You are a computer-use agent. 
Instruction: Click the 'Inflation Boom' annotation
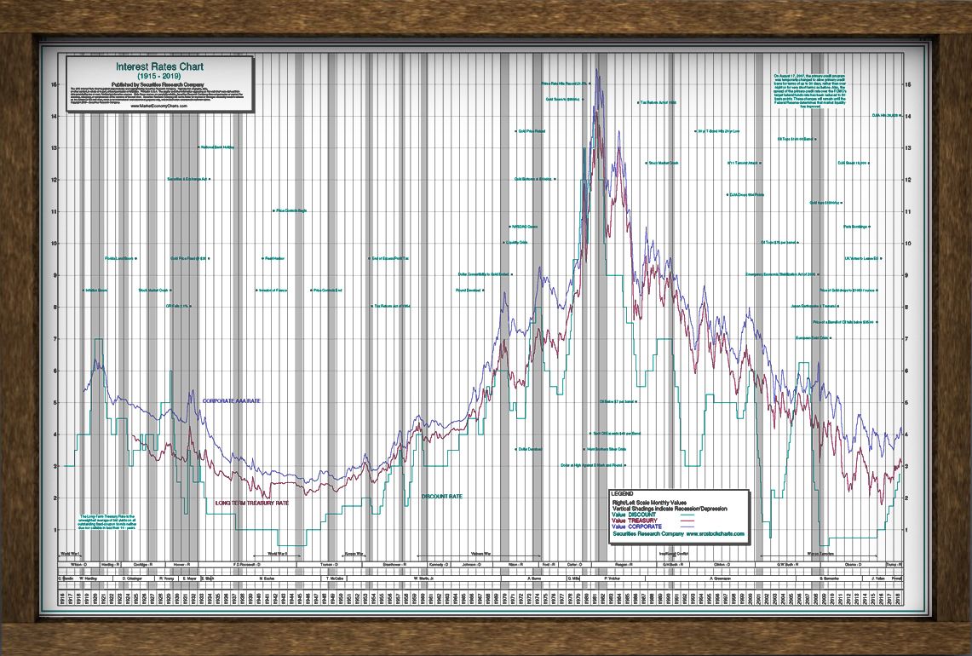coord(95,291)
